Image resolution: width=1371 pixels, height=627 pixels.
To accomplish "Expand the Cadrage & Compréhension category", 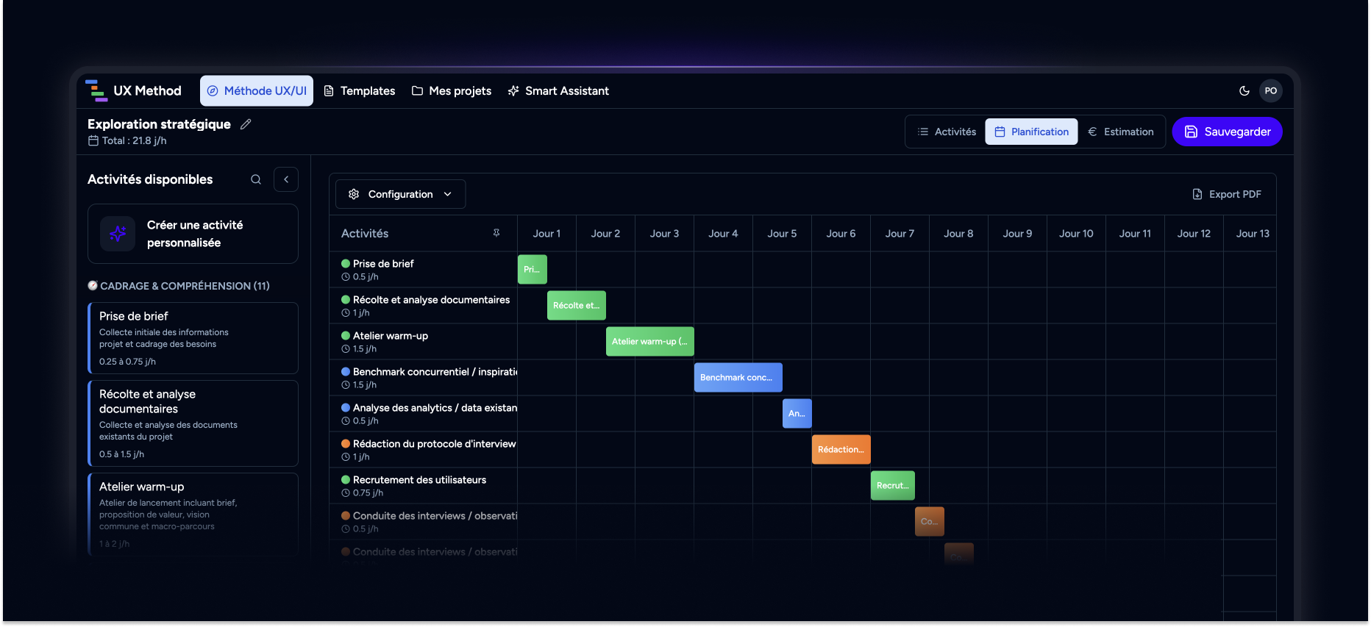I will [x=179, y=286].
